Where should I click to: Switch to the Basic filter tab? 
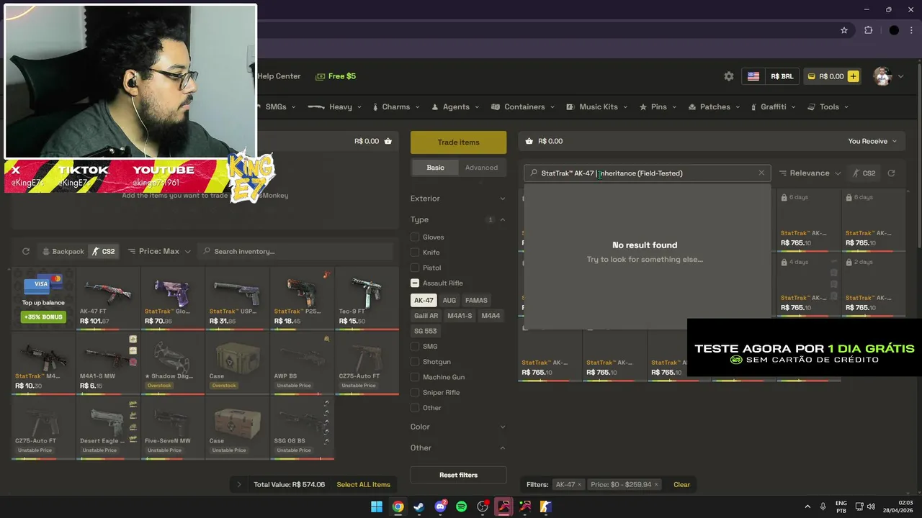coord(436,168)
